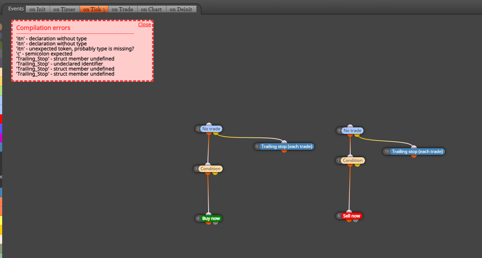Go to the on Trade tab
The width and height of the screenshot is (482, 258).
point(122,9)
